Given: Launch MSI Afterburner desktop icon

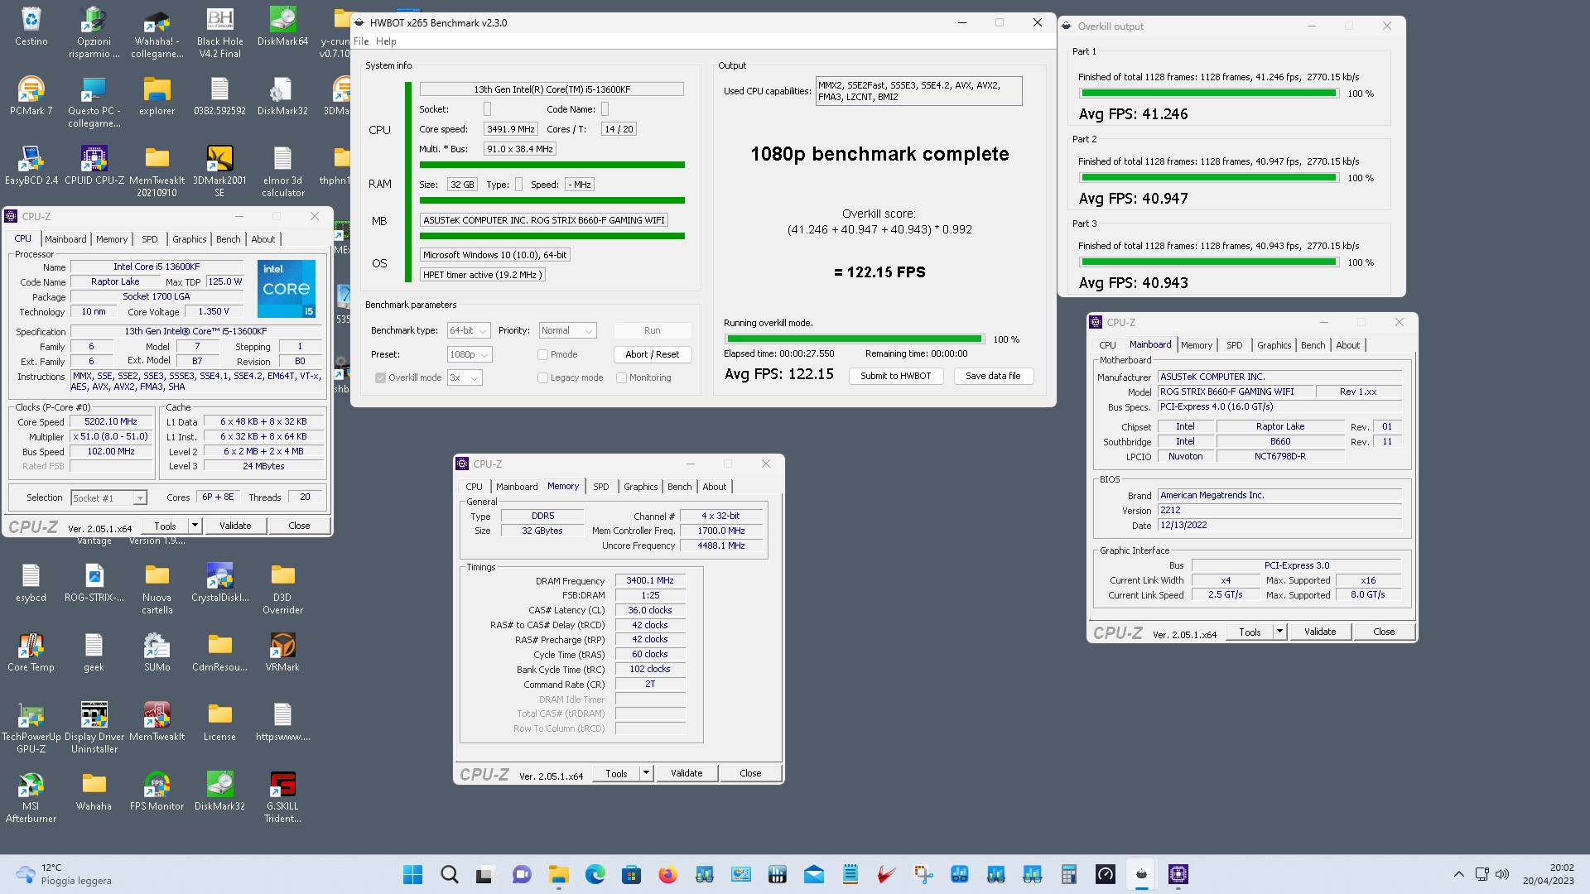Looking at the screenshot, I should click(31, 798).
